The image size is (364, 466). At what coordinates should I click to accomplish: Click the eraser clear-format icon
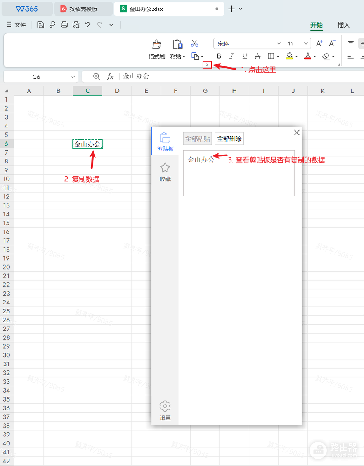tap(326, 56)
